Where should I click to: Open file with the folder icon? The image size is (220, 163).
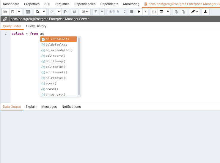tap(5, 12)
